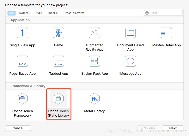This screenshot has height=136, width=189.
Task: Click the filter icon in the search field
Action: 147,13
